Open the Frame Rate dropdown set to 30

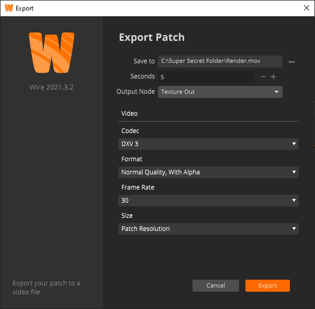point(208,201)
